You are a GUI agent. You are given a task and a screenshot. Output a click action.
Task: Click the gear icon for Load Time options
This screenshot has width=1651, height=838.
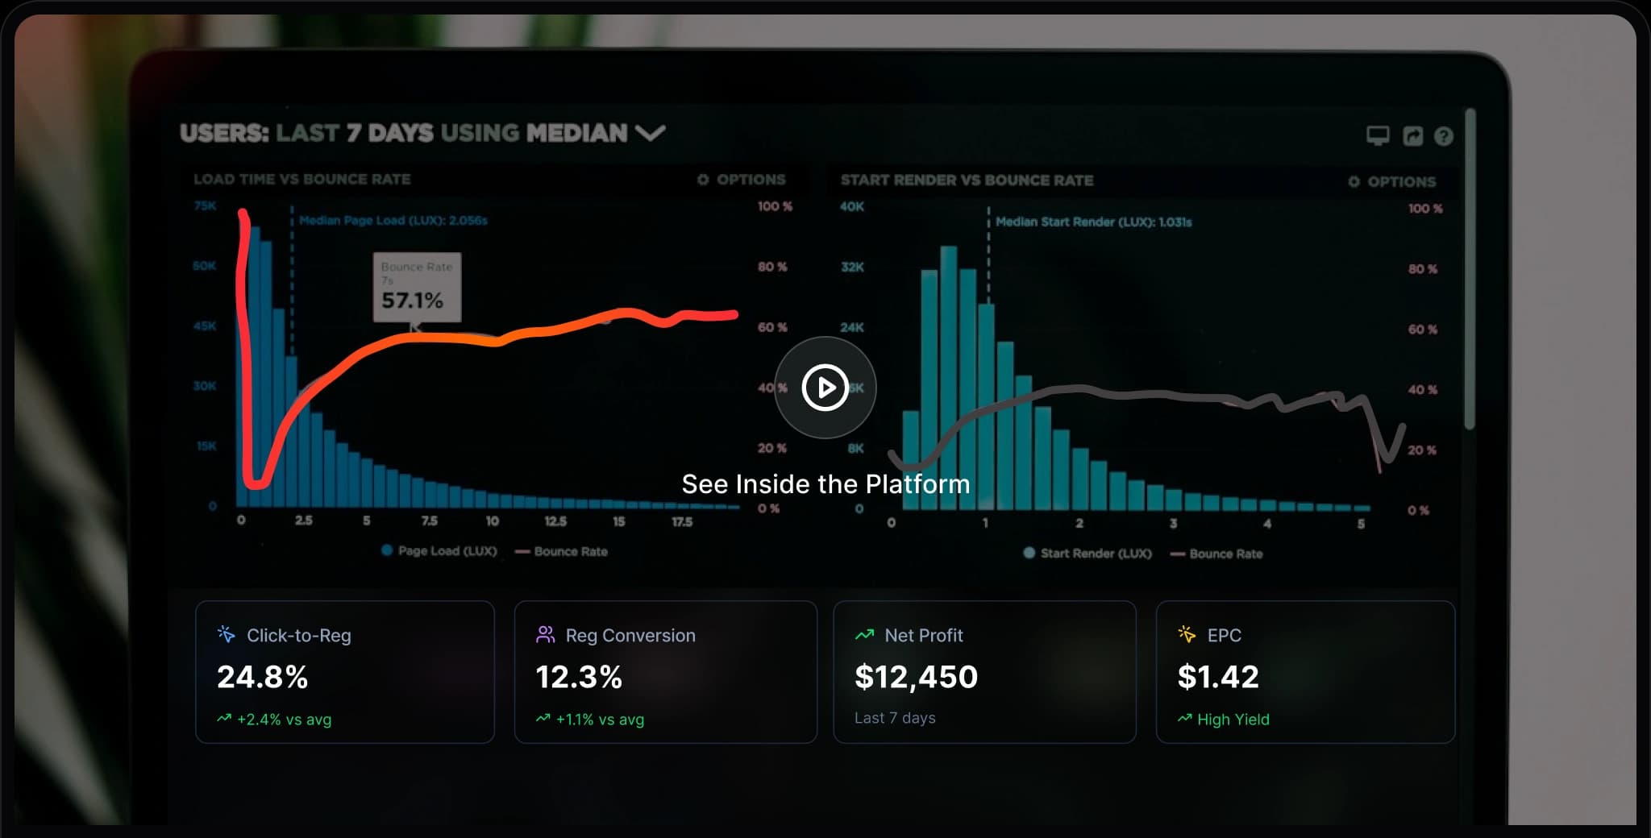pyautogui.click(x=703, y=179)
